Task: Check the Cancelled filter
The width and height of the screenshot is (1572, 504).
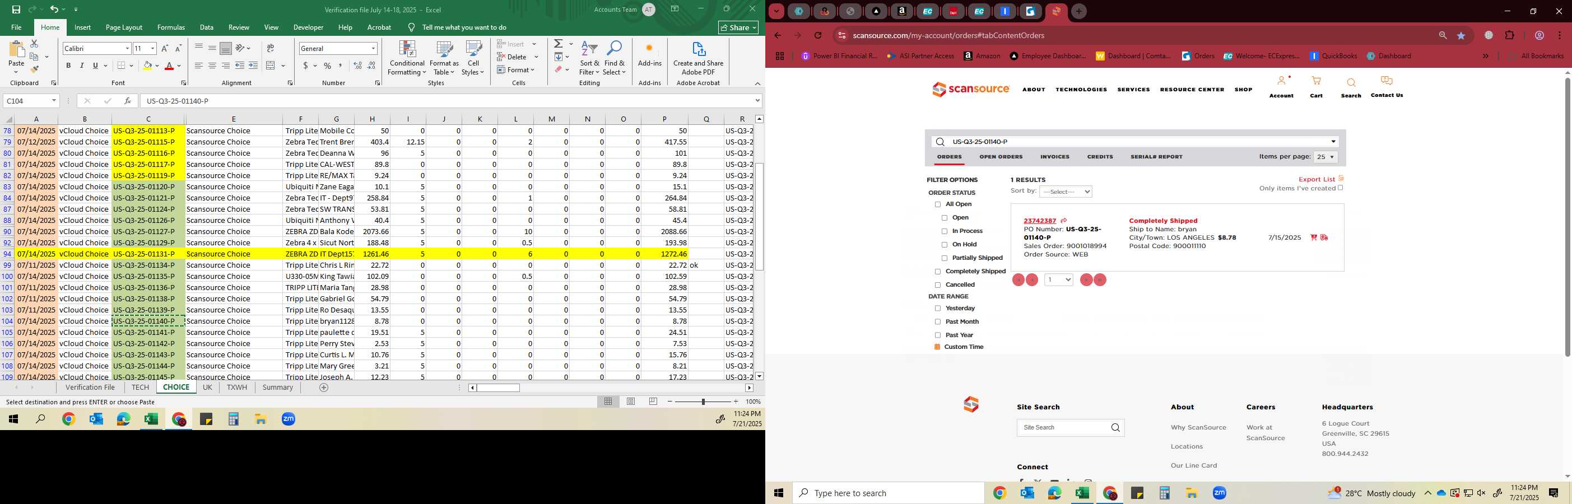Action: point(938,285)
